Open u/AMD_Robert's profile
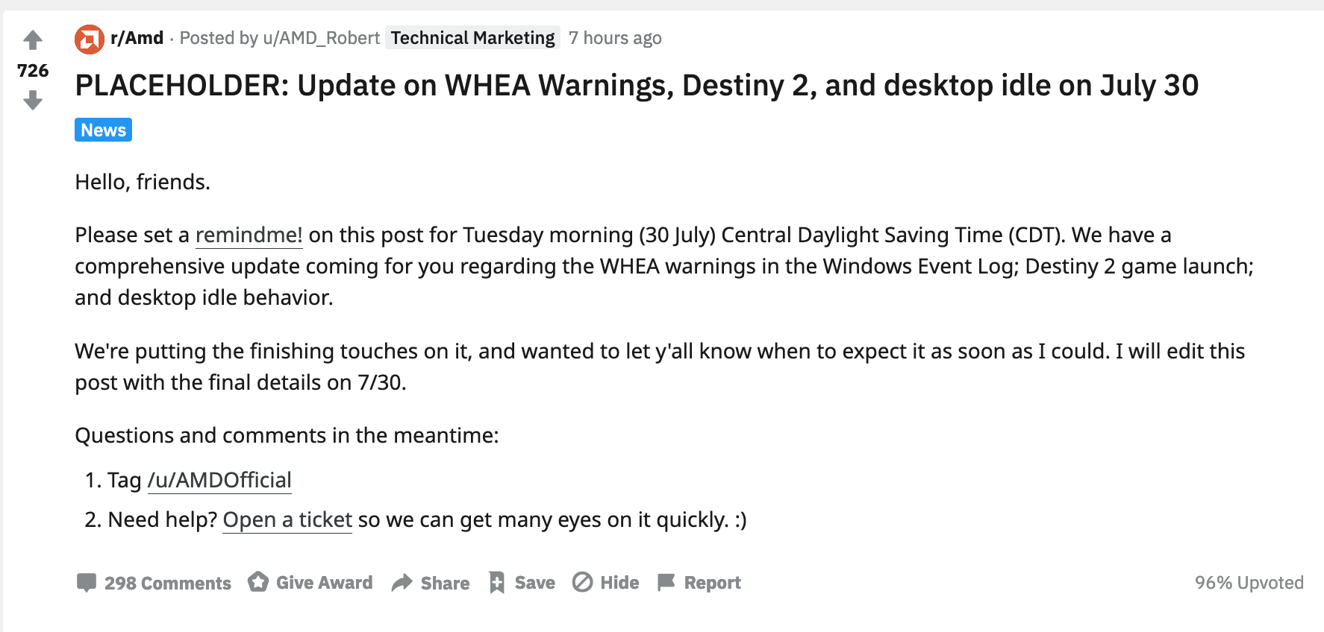 [x=322, y=37]
